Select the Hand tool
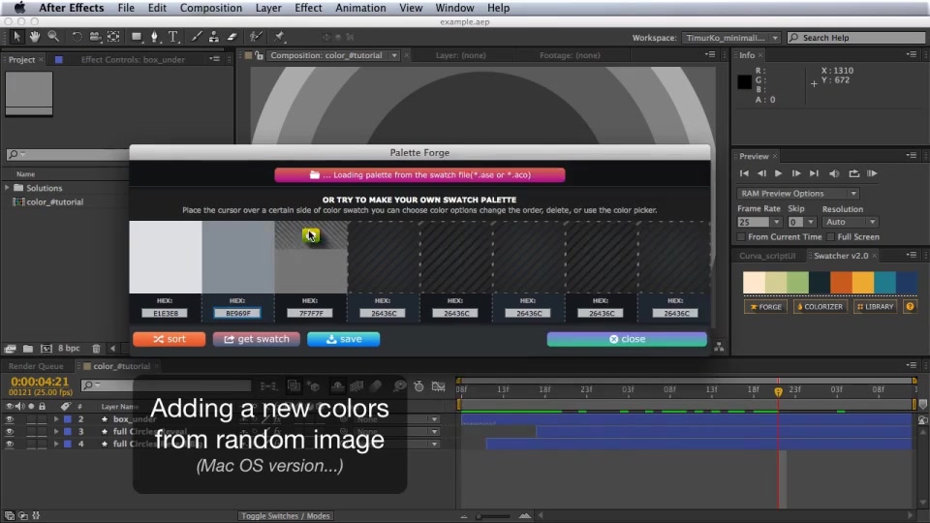Viewport: 930px width, 523px height. tap(35, 37)
